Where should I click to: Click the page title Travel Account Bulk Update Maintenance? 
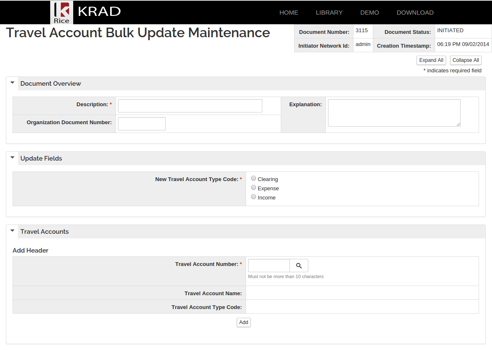[x=138, y=33]
